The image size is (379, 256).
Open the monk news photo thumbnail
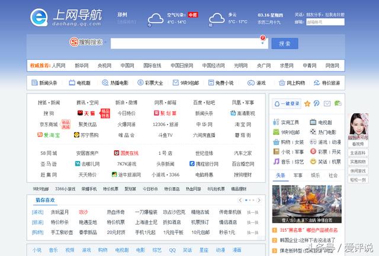pyautogui.click(x=307, y=204)
